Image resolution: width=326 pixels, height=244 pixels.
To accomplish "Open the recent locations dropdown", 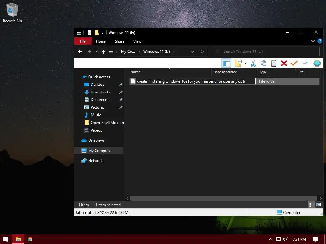I will click(97, 51).
